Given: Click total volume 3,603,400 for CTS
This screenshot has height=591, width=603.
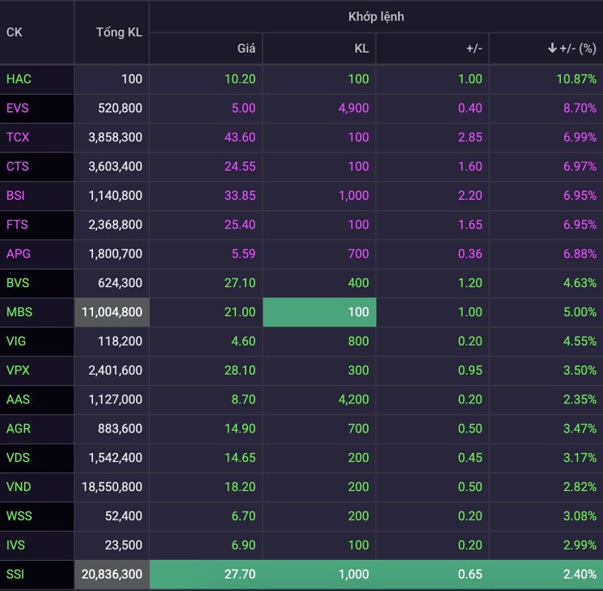Looking at the screenshot, I should coord(115,166).
